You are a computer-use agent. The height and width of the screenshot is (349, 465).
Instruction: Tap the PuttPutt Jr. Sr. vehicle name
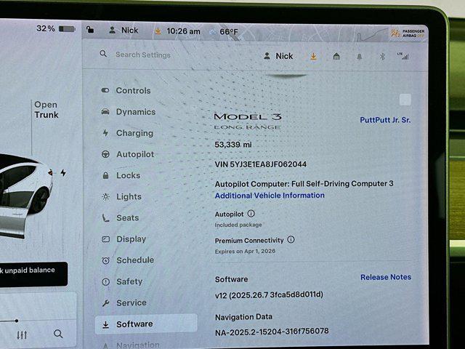(x=385, y=120)
